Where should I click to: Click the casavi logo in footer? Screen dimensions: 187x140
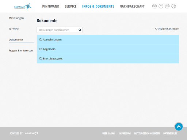point(31,133)
